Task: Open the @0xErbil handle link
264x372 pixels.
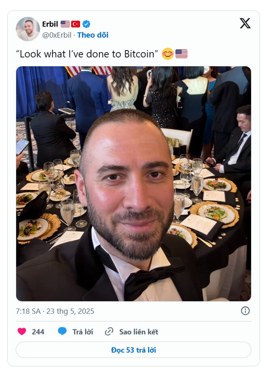Action: [57, 35]
